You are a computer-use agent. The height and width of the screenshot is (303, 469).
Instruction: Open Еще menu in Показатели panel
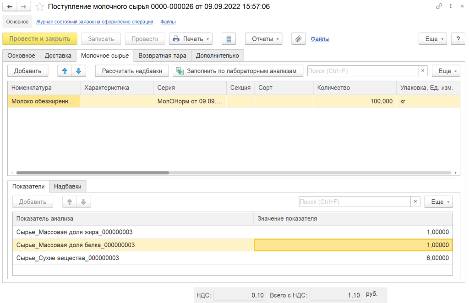(x=438, y=202)
